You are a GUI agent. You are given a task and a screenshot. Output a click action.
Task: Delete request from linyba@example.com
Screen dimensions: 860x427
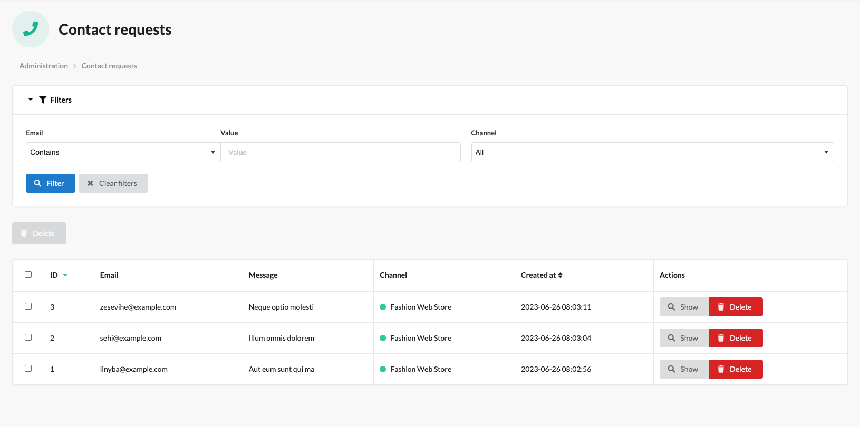coord(736,369)
